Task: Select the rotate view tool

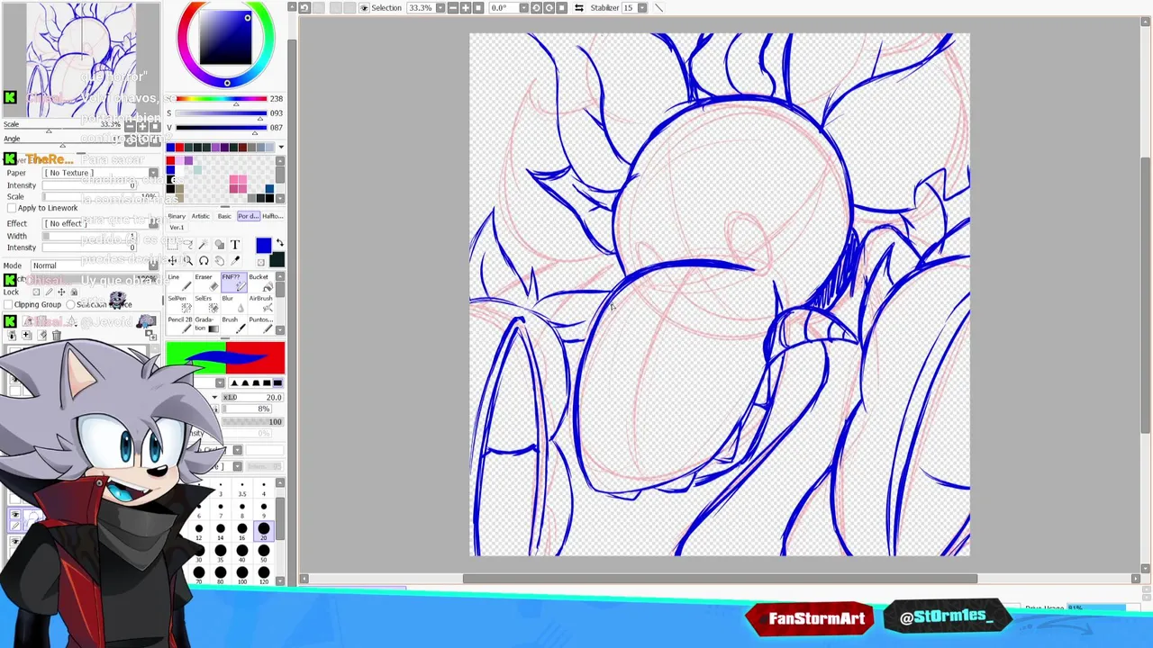Action: pyautogui.click(x=204, y=261)
